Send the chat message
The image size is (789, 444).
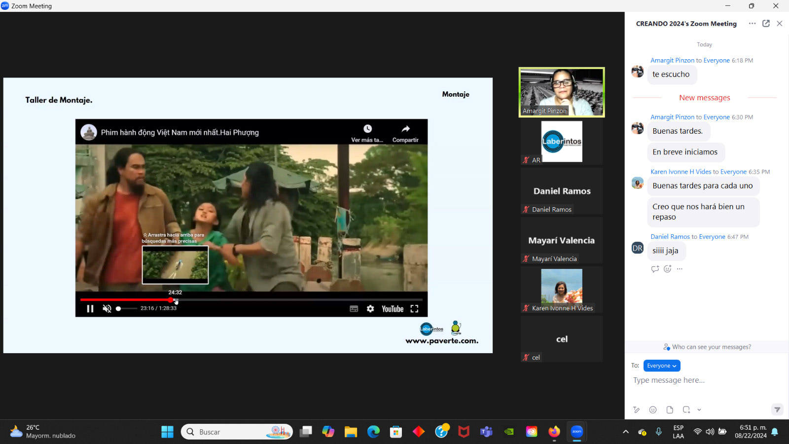777,409
